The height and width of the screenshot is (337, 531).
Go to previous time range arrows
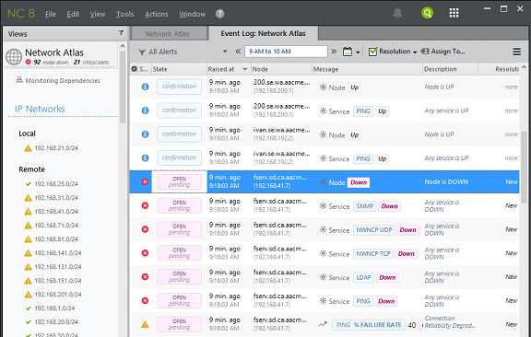point(238,52)
